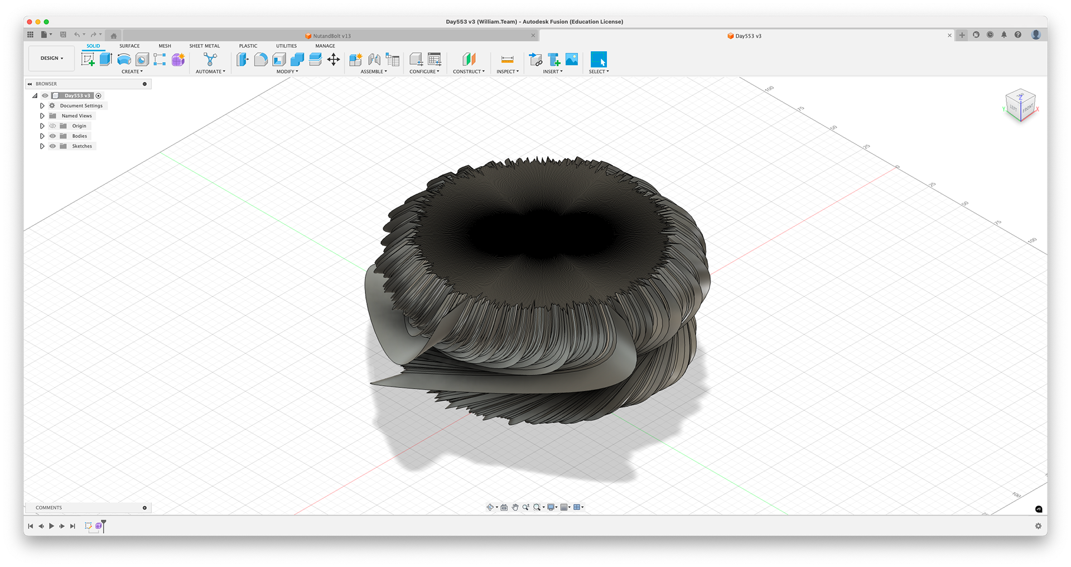Select the Offset Plane construct tool

coord(469,60)
